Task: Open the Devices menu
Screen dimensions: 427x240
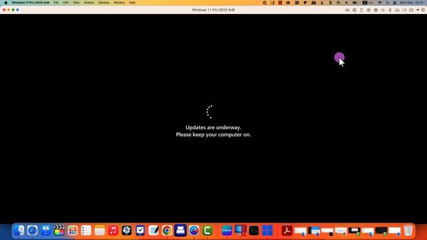Action: 104,3
